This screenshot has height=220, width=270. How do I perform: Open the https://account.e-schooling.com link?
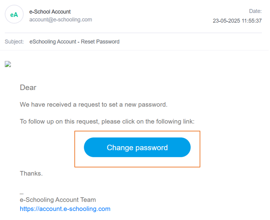pyautogui.click(x=65, y=209)
